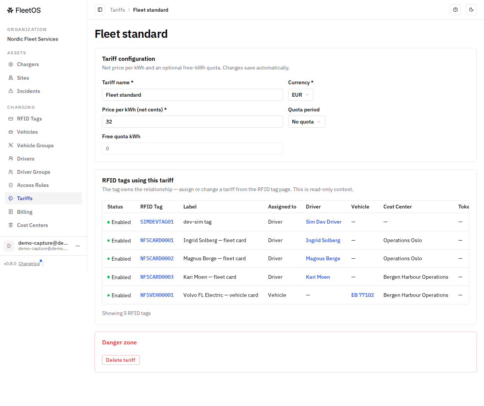This screenshot has width=484, height=406.
Task: Click the RFID Tags card icon
Action: tap(11, 119)
